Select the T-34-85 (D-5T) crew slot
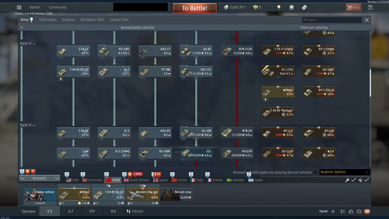 (108, 195)
